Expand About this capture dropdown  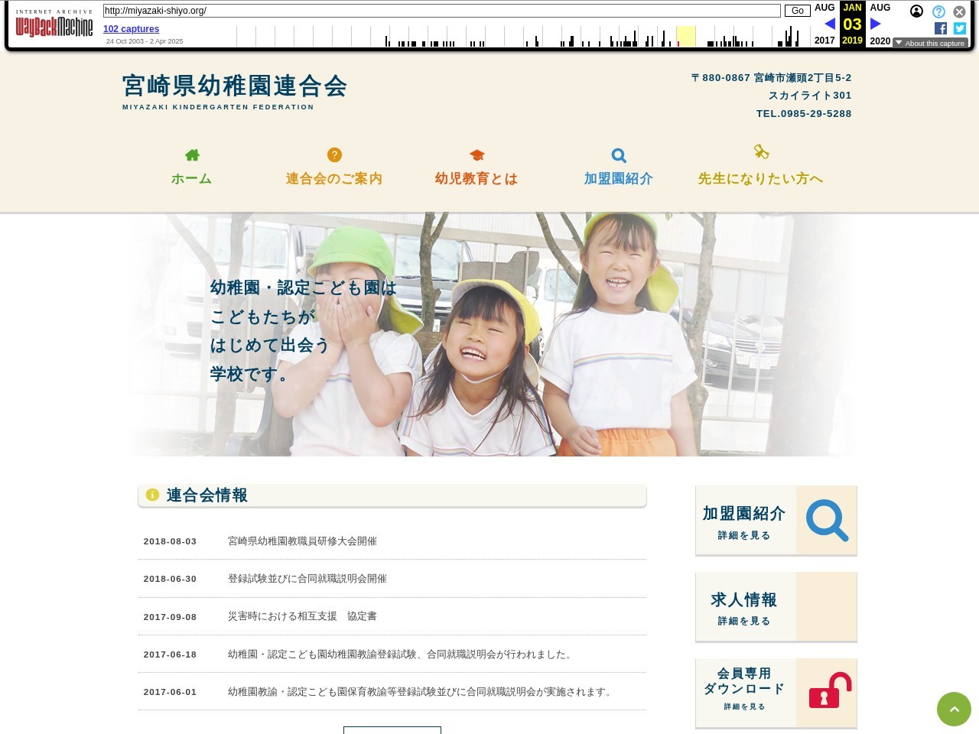click(930, 44)
